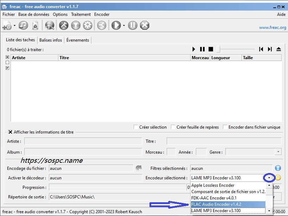Stop encoding with the toolbar X icon

point(145,25)
